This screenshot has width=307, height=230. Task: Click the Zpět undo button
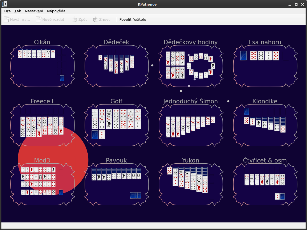pos(80,19)
